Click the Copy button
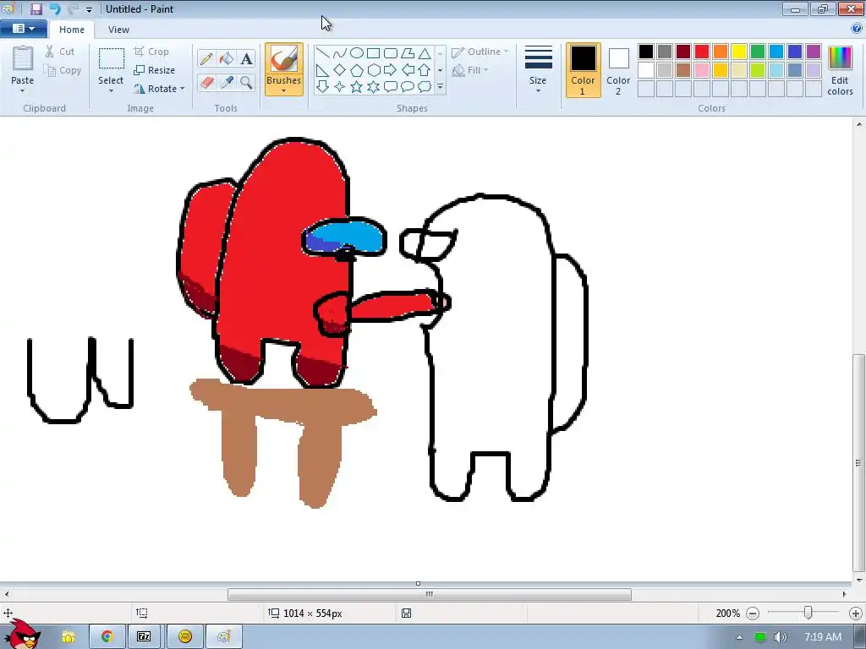This screenshot has height=649, width=866. [63, 71]
